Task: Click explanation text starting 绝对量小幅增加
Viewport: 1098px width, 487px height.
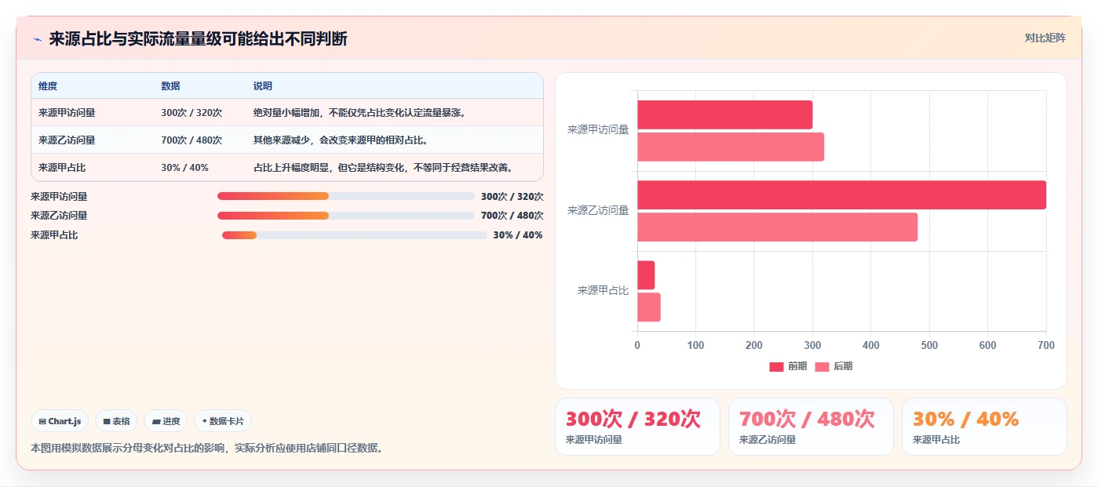Action: coord(361,113)
